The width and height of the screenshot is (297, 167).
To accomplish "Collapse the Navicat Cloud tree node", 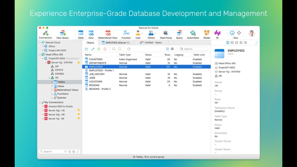I will pyautogui.click(x=40, y=43).
